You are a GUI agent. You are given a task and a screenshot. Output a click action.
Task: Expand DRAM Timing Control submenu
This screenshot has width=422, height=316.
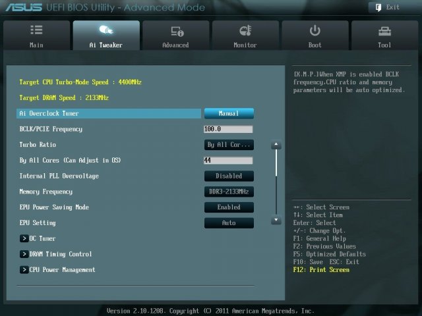pyautogui.click(x=24, y=254)
